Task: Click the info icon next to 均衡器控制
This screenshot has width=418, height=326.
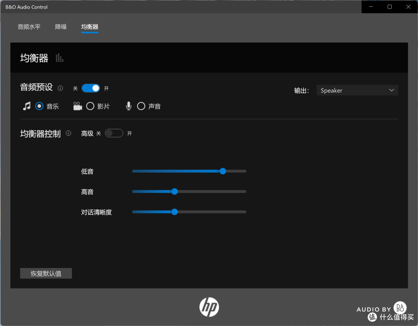Action: (69, 133)
